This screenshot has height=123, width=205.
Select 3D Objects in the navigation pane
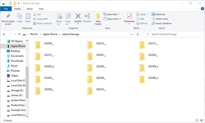point(15,41)
